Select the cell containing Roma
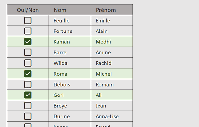This screenshot has height=127, width=199. pos(70,74)
